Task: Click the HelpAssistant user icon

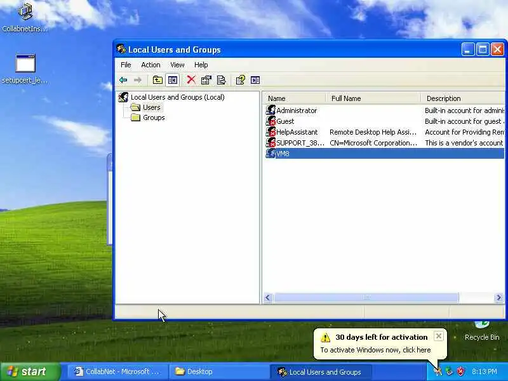Action: (271, 132)
